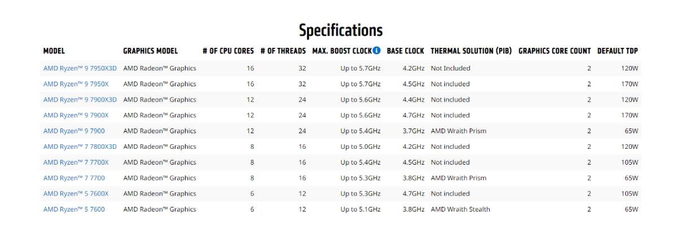Open the AMD Ryzen 9 7900X3D link
677x230 pixels.
point(80,100)
